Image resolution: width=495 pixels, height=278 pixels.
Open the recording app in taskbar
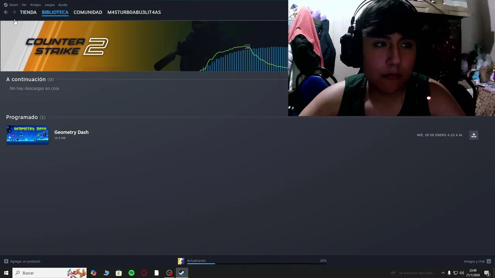169,273
